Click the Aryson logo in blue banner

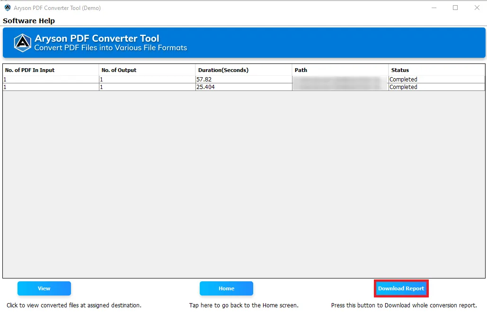click(x=23, y=43)
